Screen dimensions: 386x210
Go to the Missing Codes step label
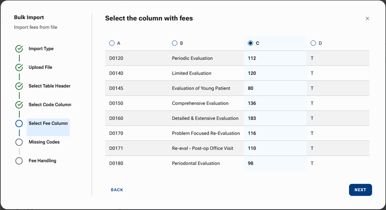44,142
